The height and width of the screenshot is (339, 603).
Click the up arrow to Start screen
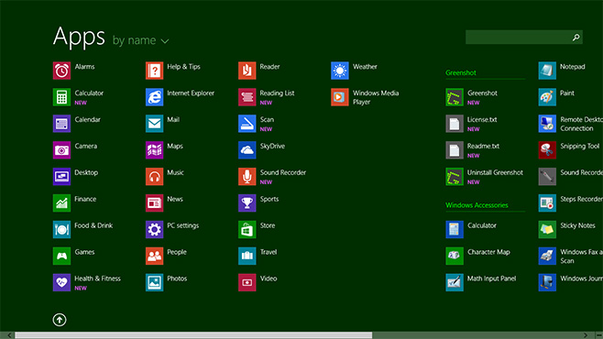(x=60, y=320)
